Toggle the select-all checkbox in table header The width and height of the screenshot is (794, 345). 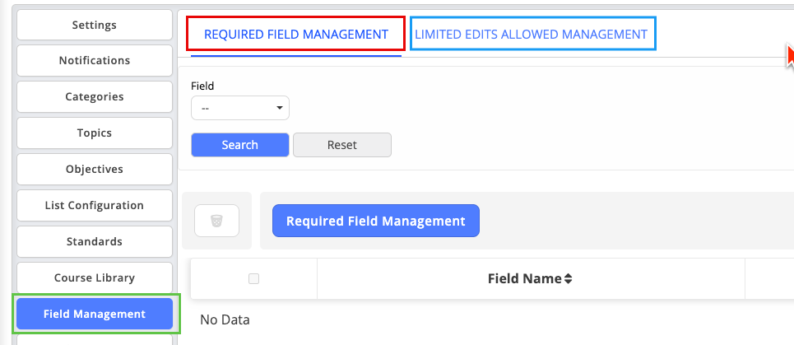coord(253,279)
